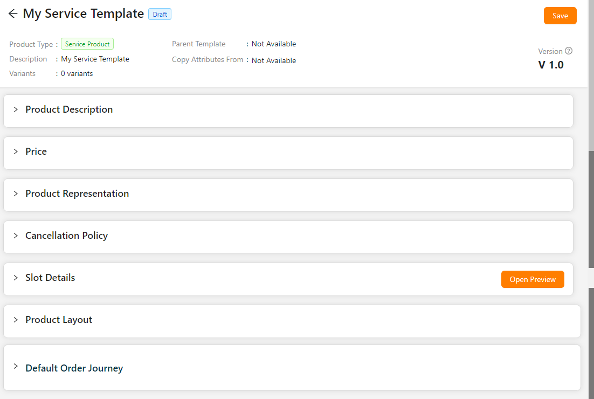594x399 pixels.
Task: Expand Product Description using its chevron
Action: [x=16, y=109]
